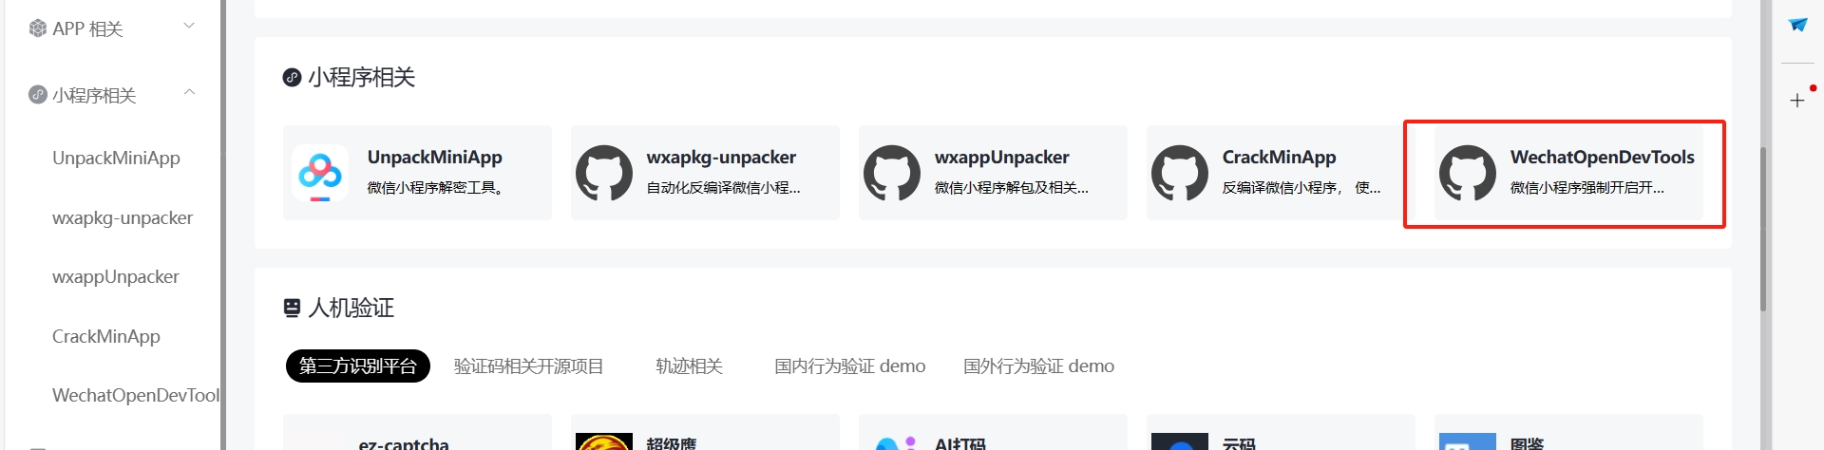Click description 反编译微信小程序，使...
Viewport: 1824px width, 450px height.
point(1301,188)
